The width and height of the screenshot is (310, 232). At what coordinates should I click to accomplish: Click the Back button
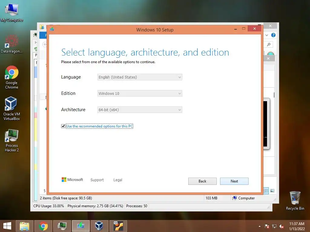pyautogui.click(x=202, y=181)
